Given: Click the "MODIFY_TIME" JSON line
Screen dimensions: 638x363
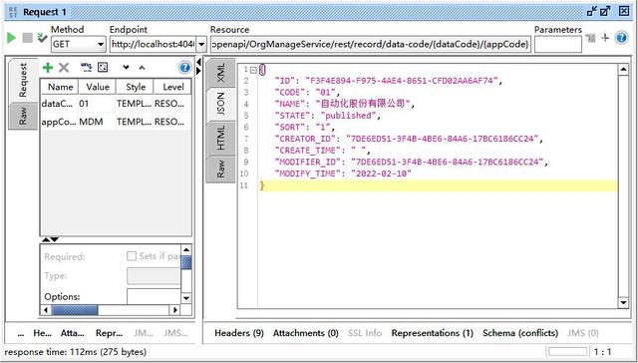Looking at the screenshot, I should (x=343, y=174).
